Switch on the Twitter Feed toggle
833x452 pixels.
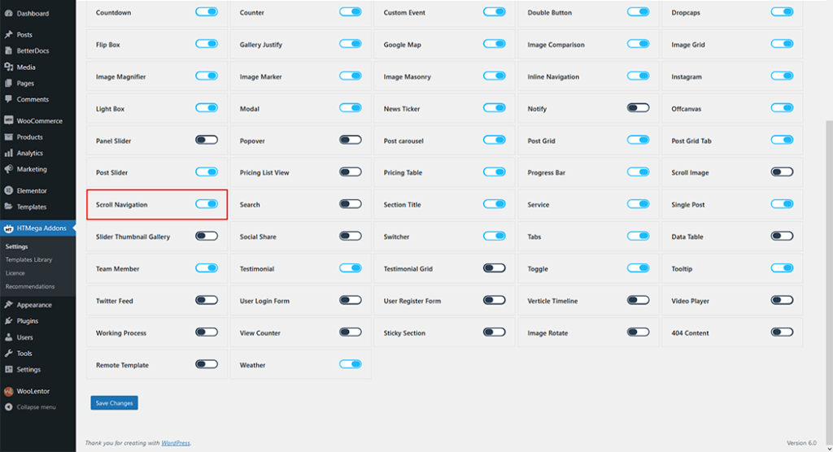pyautogui.click(x=207, y=300)
